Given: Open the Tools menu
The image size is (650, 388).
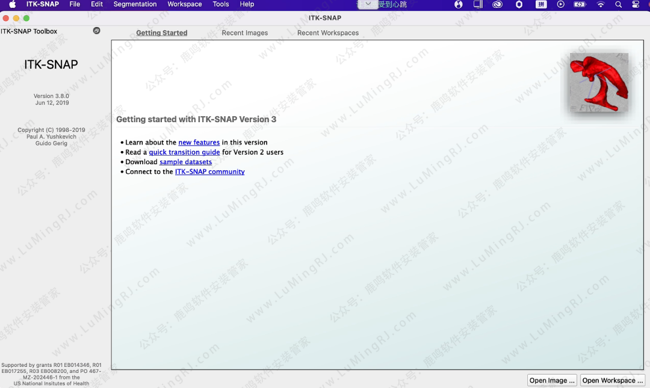Looking at the screenshot, I should 221,4.
